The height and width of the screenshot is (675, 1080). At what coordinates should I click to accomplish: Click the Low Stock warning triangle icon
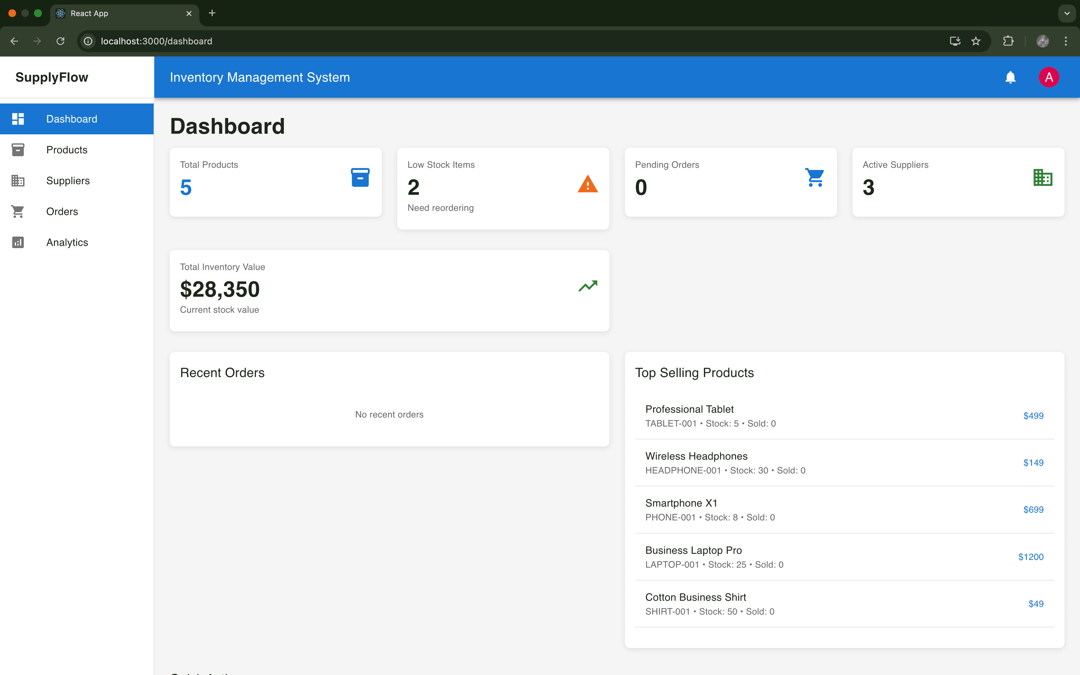click(x=588, y=184)
